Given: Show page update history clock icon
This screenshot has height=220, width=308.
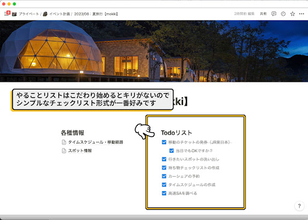Looking at the screenshot, I should coord(283,14).
